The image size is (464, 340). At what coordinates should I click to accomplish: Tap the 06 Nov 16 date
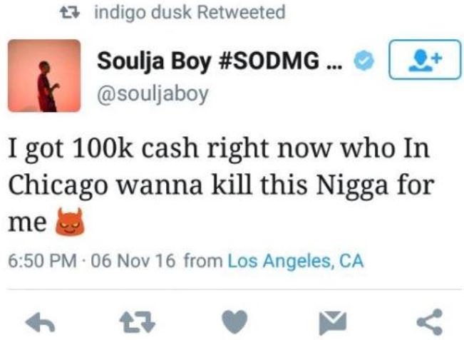tap(133, 261)
